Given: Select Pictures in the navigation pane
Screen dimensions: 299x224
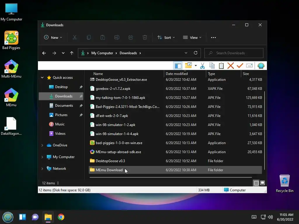Looking at the screenshot, I should [x=61, y=115].
